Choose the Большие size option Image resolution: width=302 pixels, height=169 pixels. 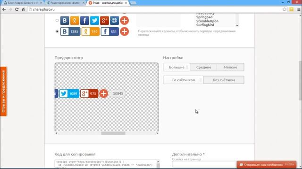pyautogui.click(x=176, y=67)
